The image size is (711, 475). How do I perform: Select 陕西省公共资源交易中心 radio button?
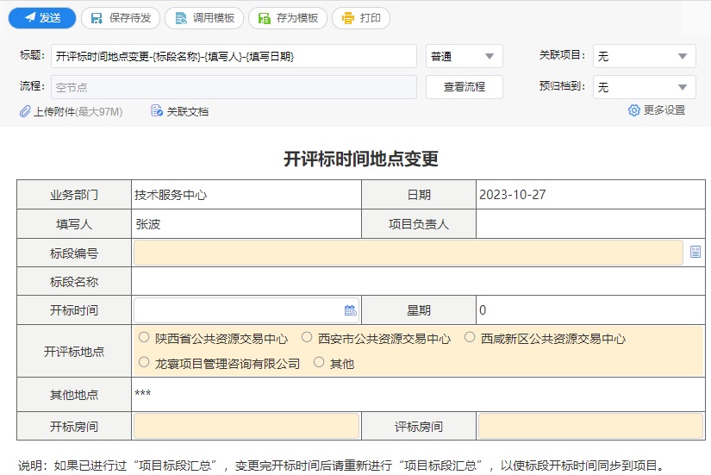pos(144,337)
